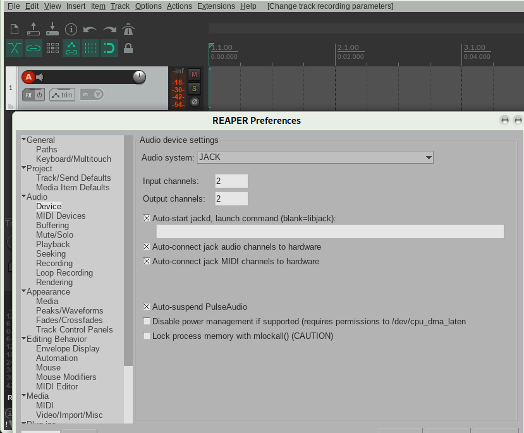This screenshot has height=433, width=524.
Task: Toggle track 1 record monitoring speaker
Action: pyautogui.click(x=40, y=77)
